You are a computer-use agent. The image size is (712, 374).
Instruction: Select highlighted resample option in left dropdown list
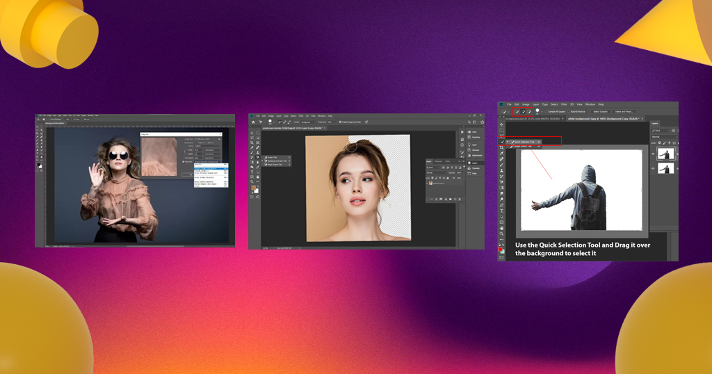tap(211, 169)
